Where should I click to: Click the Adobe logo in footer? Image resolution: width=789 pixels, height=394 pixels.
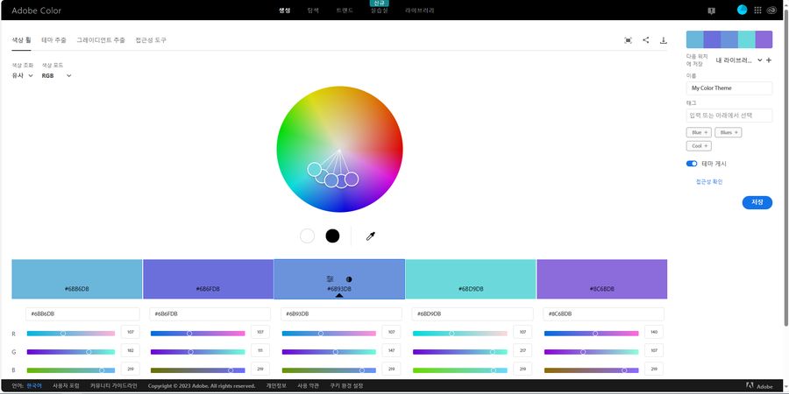[759, 386]
